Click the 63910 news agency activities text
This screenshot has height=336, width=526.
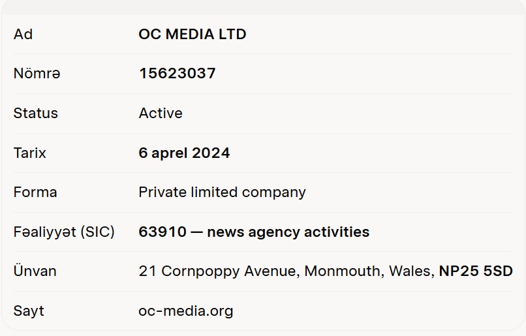[254, 232]
